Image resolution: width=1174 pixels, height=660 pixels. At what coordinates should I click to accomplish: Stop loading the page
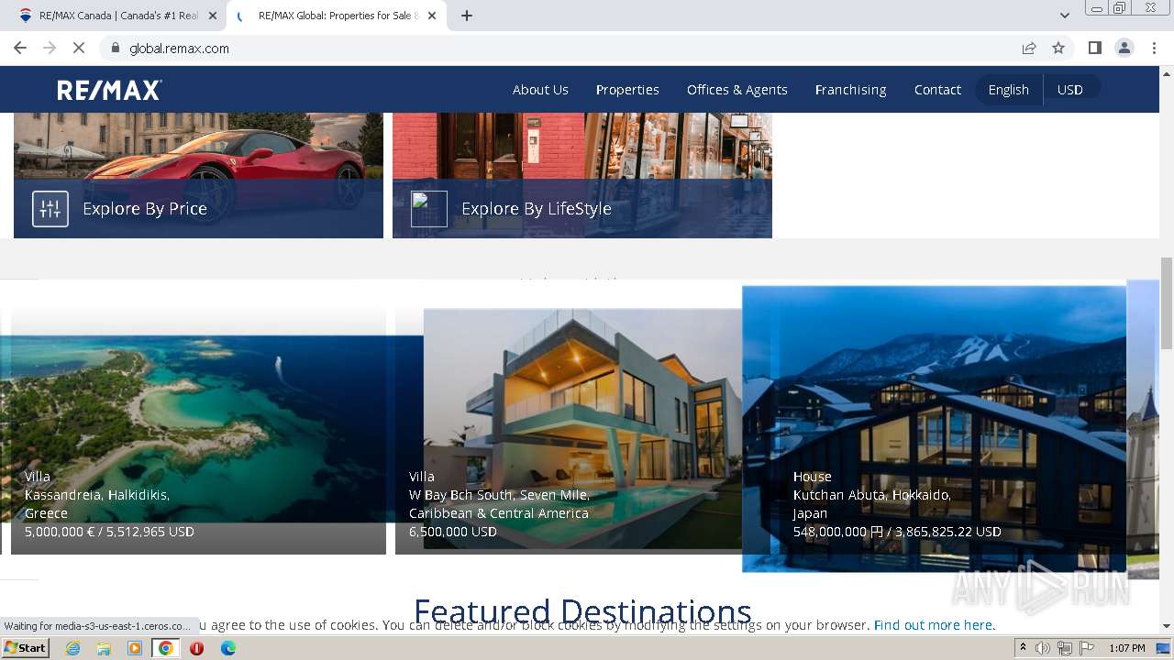79,48
